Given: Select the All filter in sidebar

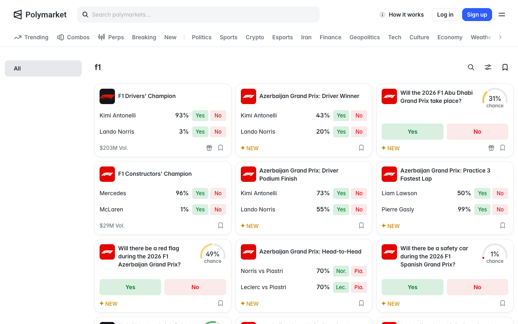Looking at the screenshot, I should click(x=43, y=68).
